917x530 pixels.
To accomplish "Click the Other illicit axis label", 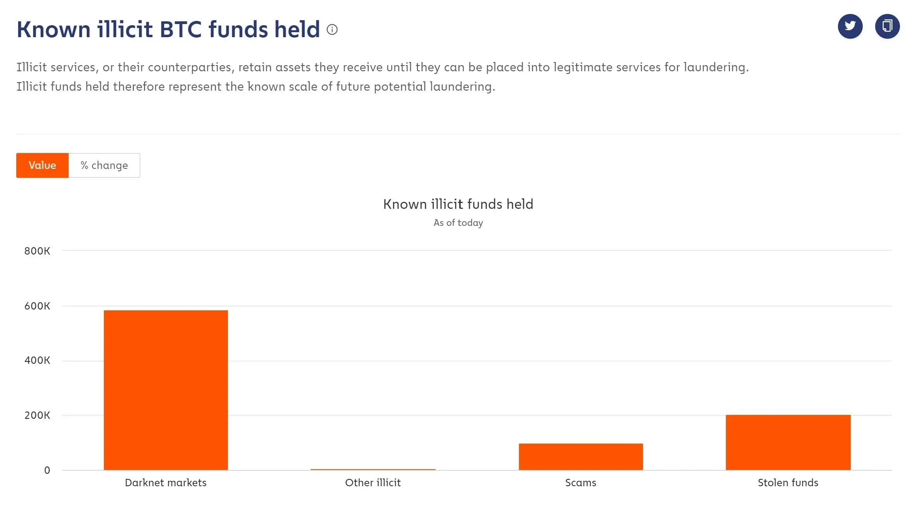I will tap(373, 483).
